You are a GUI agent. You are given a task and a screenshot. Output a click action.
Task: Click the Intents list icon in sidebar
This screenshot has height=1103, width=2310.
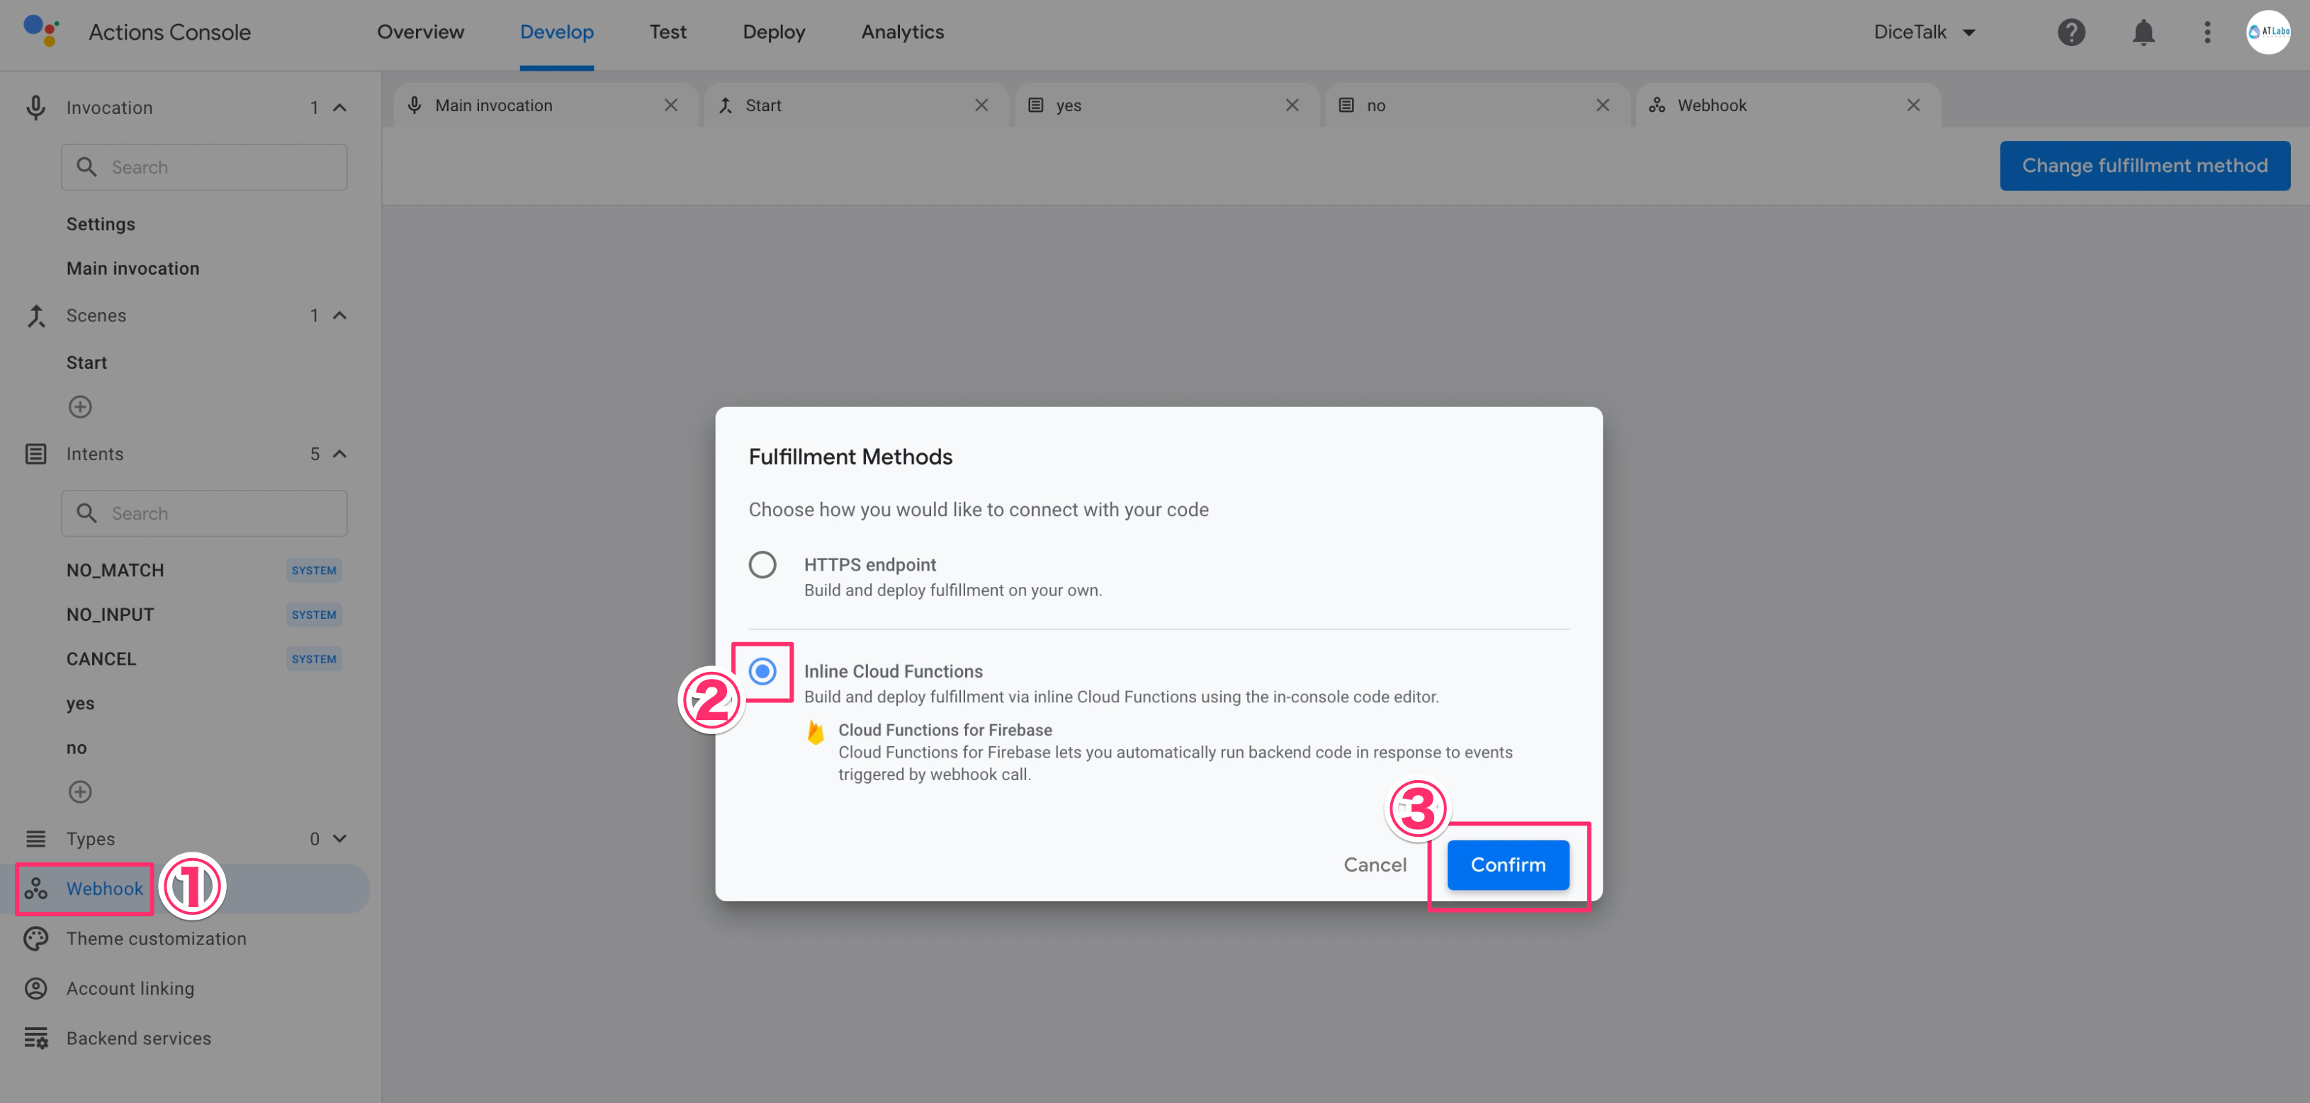(x=36, y=455)
